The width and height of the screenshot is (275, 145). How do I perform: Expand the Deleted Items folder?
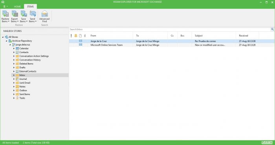[x=14, y=64]
